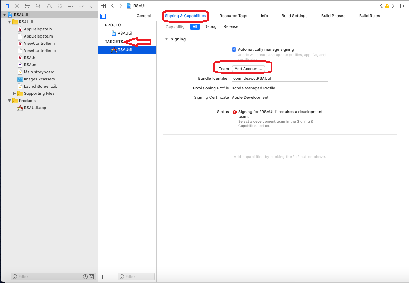
Task: Select the Release filter in Signing editor
Action: click(230, 26)
